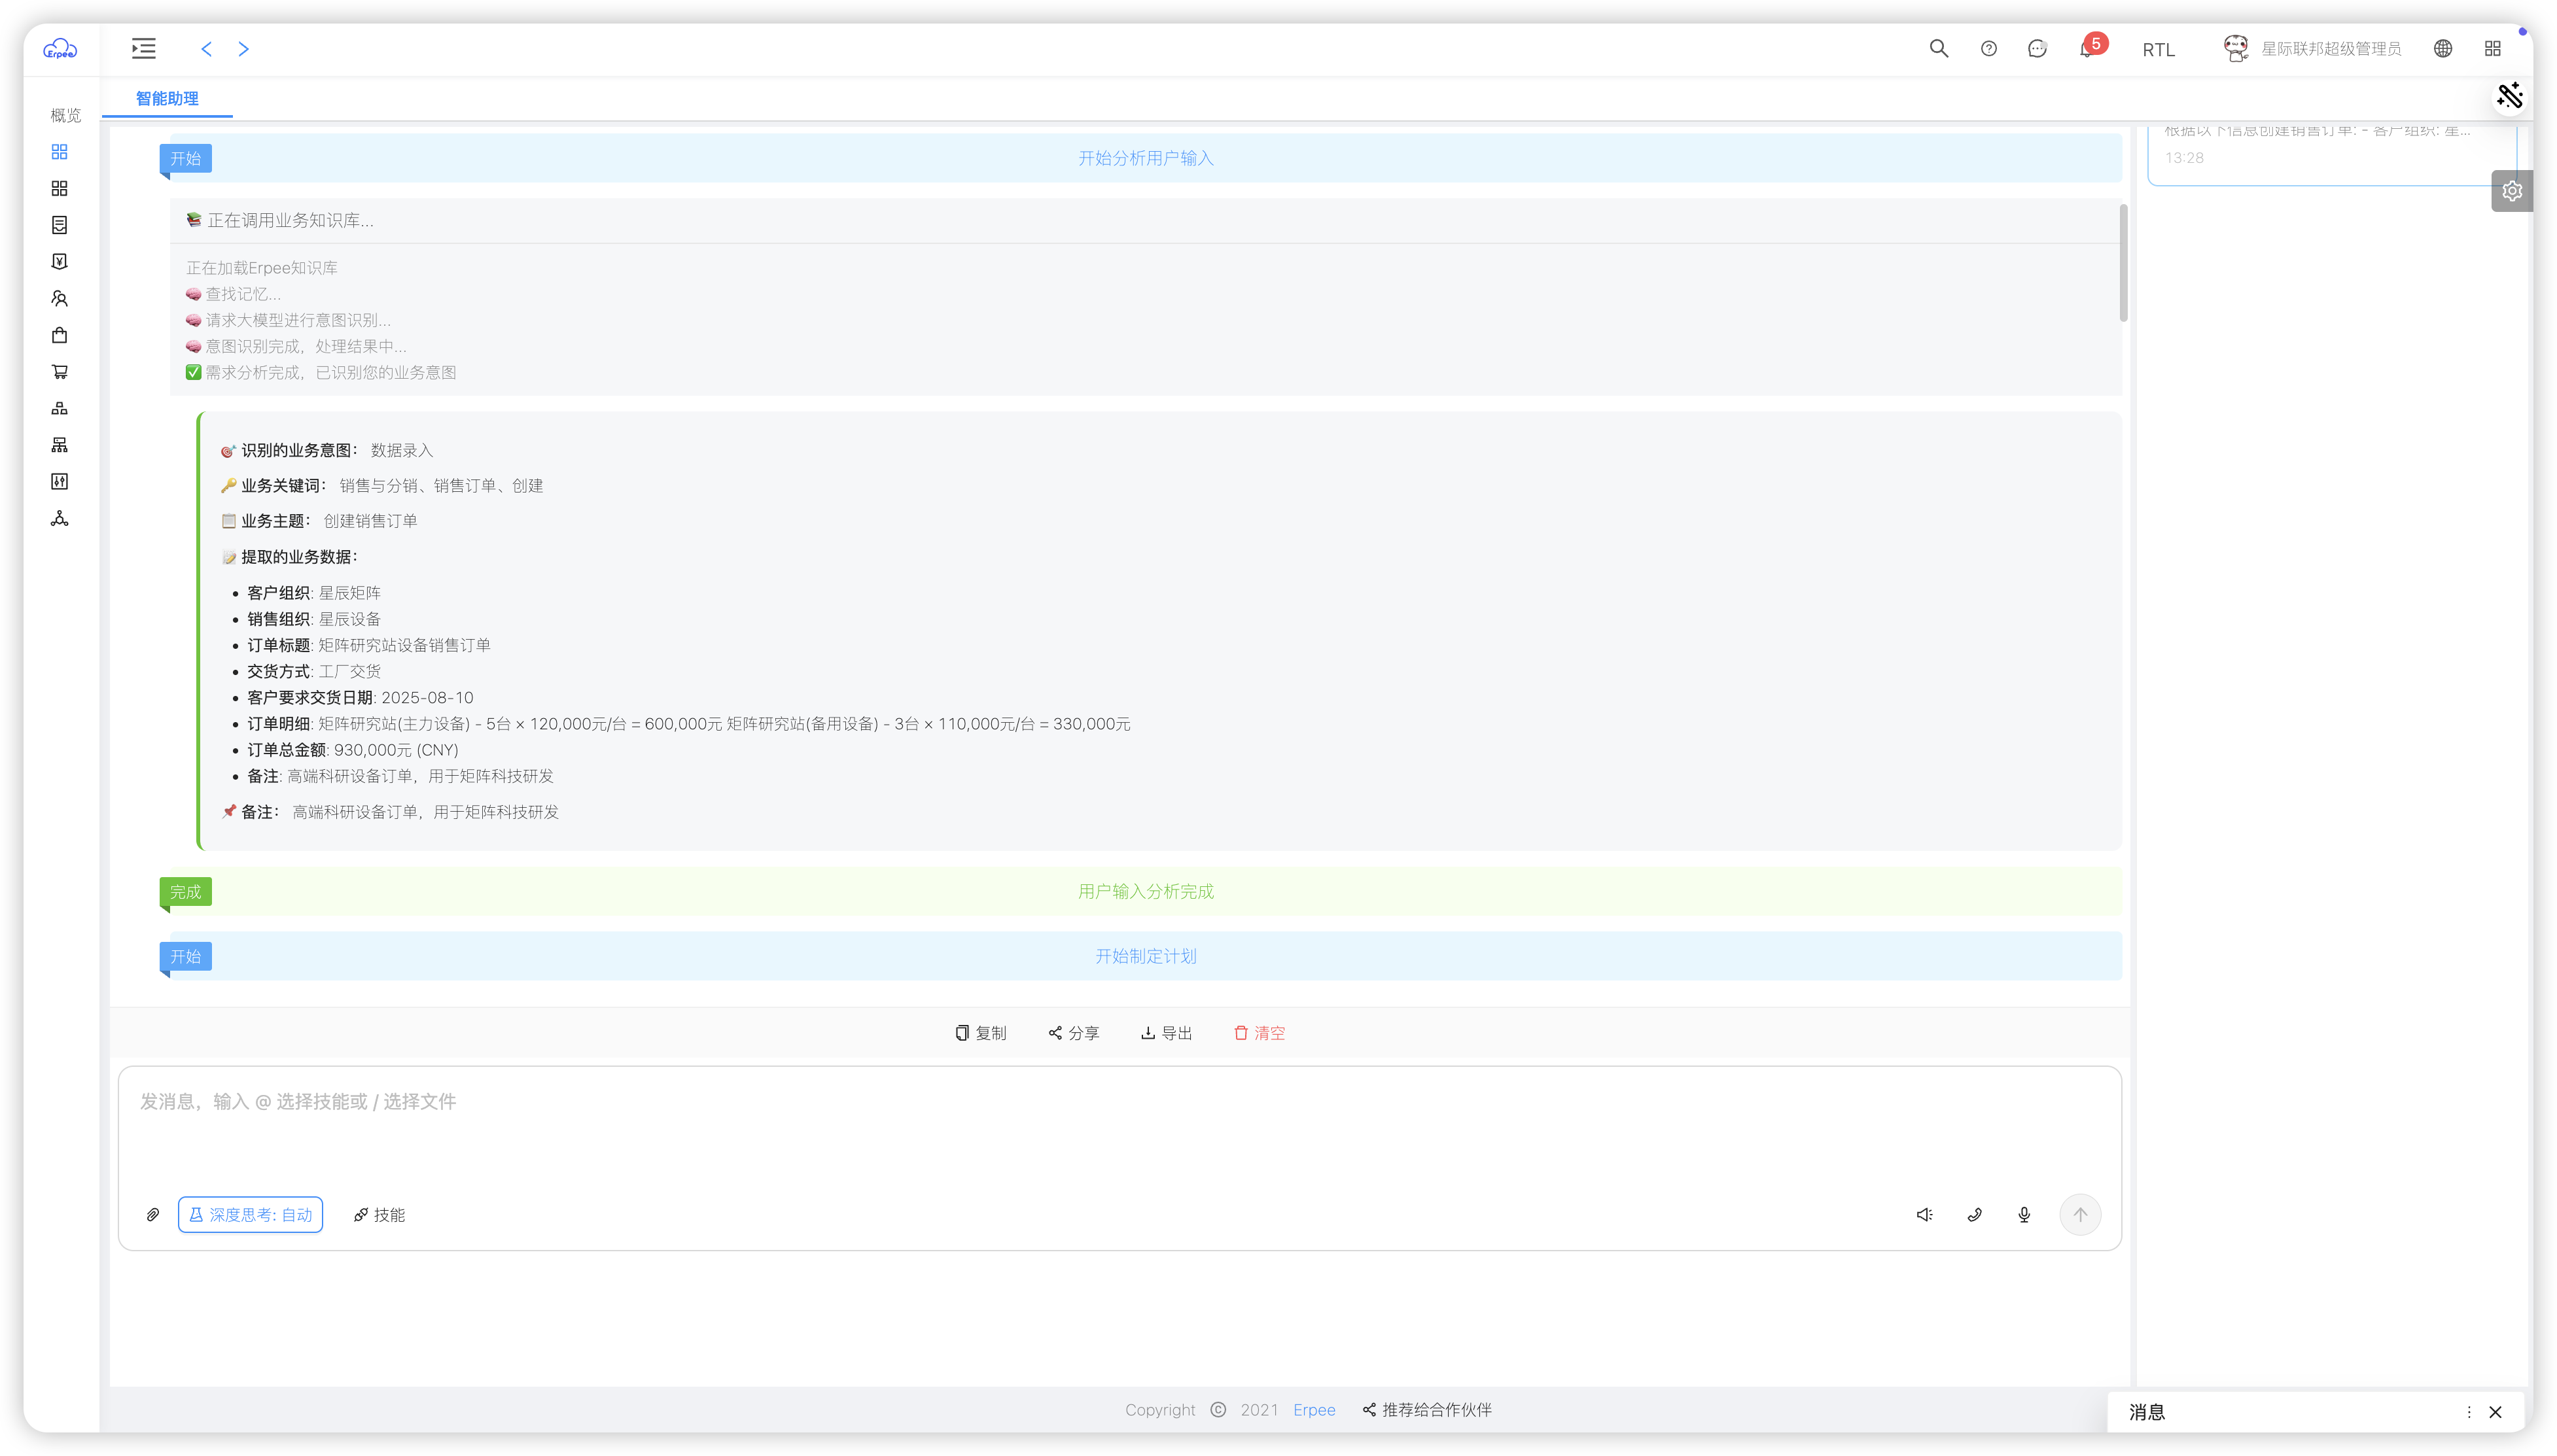Toggle the 深度思考: 自动 mode button
The height and width of the screenshot is (1456, 2557).
point(250,1214)
